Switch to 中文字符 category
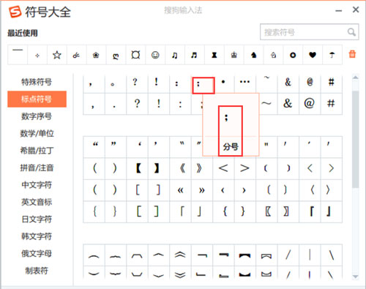The width and height of the screenshot is (366, 289). point(37,185)
